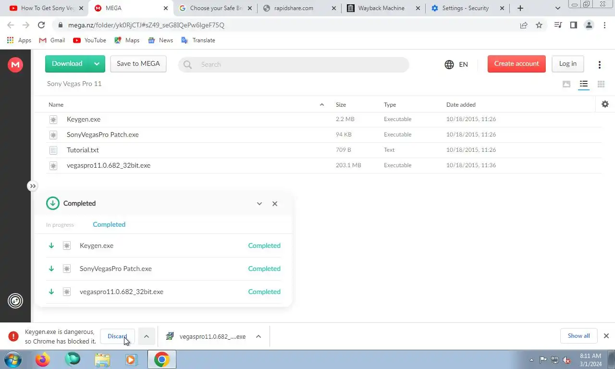Image resolution: width=615 pixels, height=369 pixels.
Task: Open the EN language selector
Action: pyautogui.click(x=456, y=64)
